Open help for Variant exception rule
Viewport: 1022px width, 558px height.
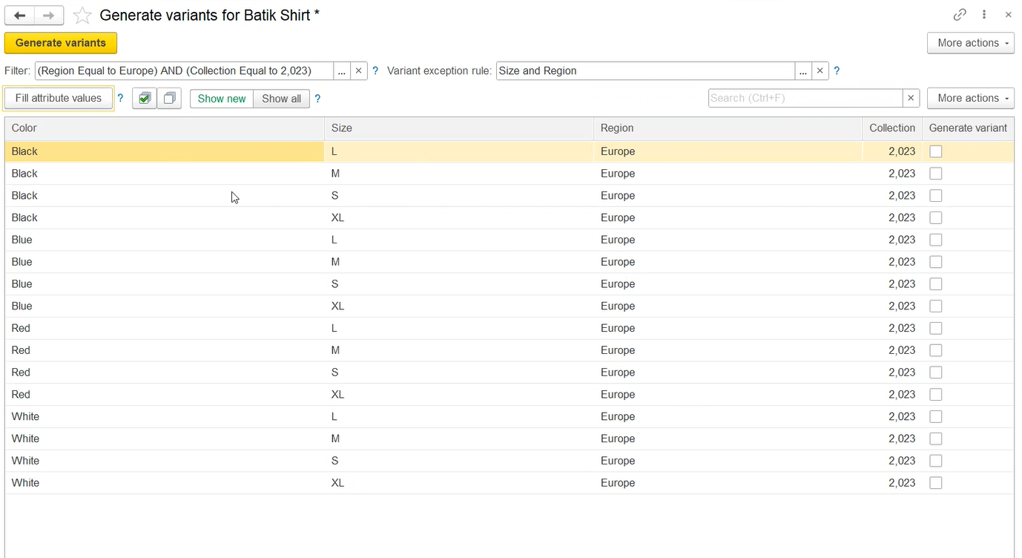tap(837, 70)
